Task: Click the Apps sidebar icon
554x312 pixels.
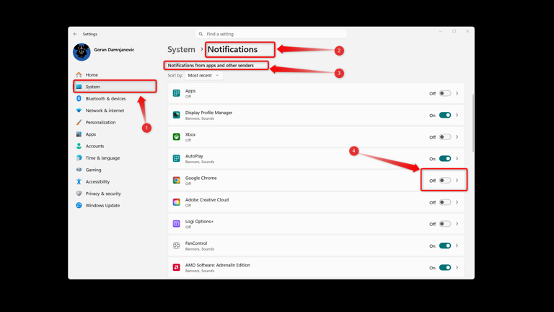Action: 79,134
